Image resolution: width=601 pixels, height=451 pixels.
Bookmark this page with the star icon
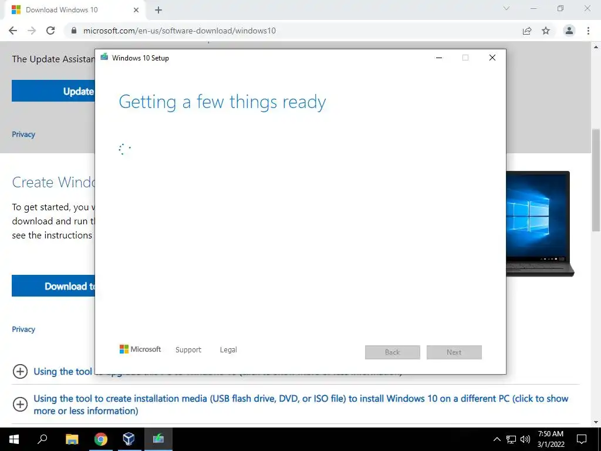pos(546,31)
